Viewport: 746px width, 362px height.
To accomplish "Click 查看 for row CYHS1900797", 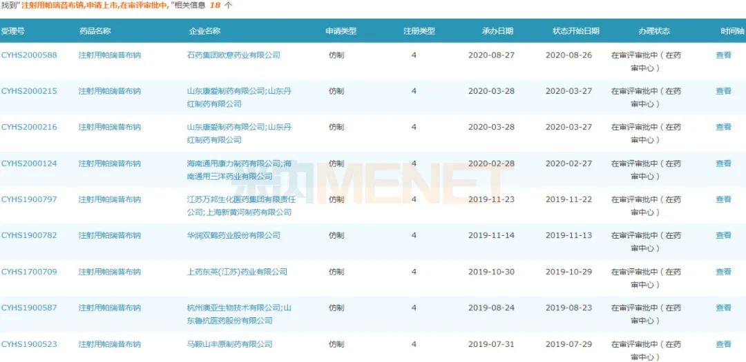I will tap(723, 199).
